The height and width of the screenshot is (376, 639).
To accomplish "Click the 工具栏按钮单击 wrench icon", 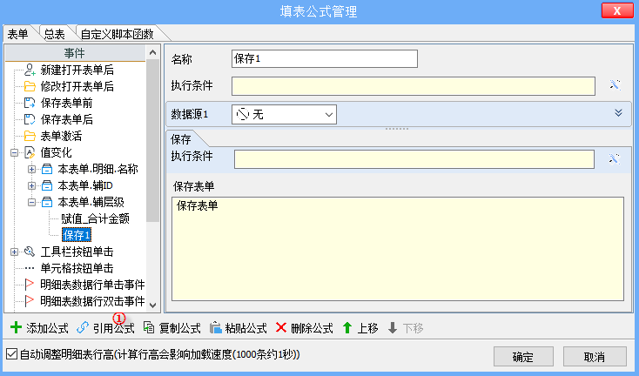I will (30, 252).
